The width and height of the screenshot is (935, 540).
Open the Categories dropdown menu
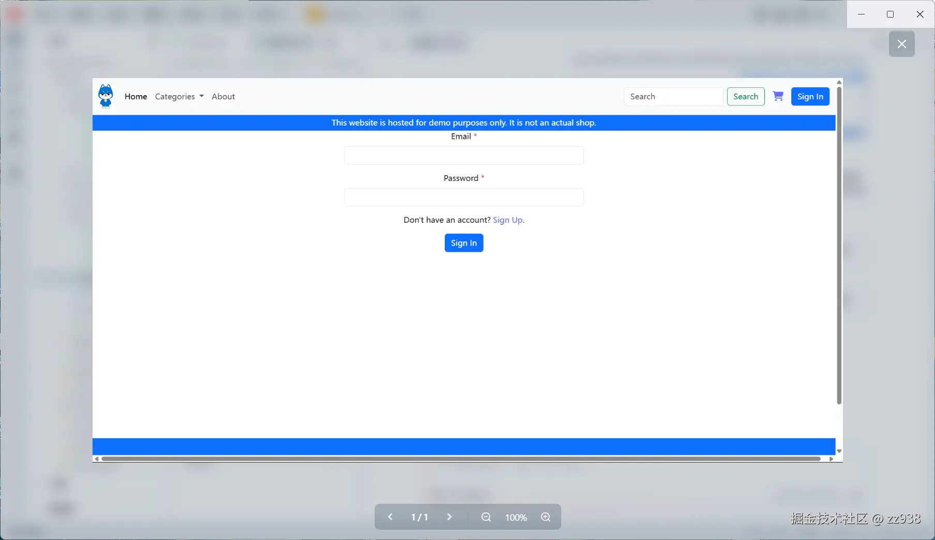(179, 97)
